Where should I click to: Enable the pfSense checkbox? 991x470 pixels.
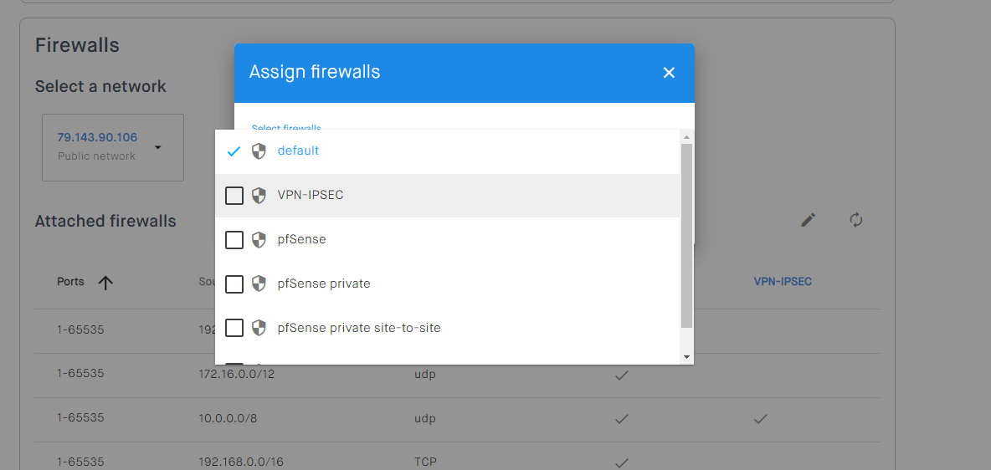pyautogui.click(x=234, y=240)
